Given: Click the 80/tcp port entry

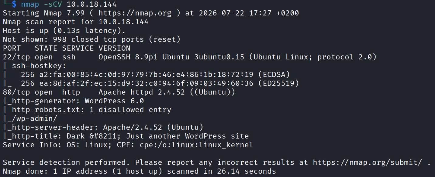Looking at the screenshot, I should tap(16, 92).
